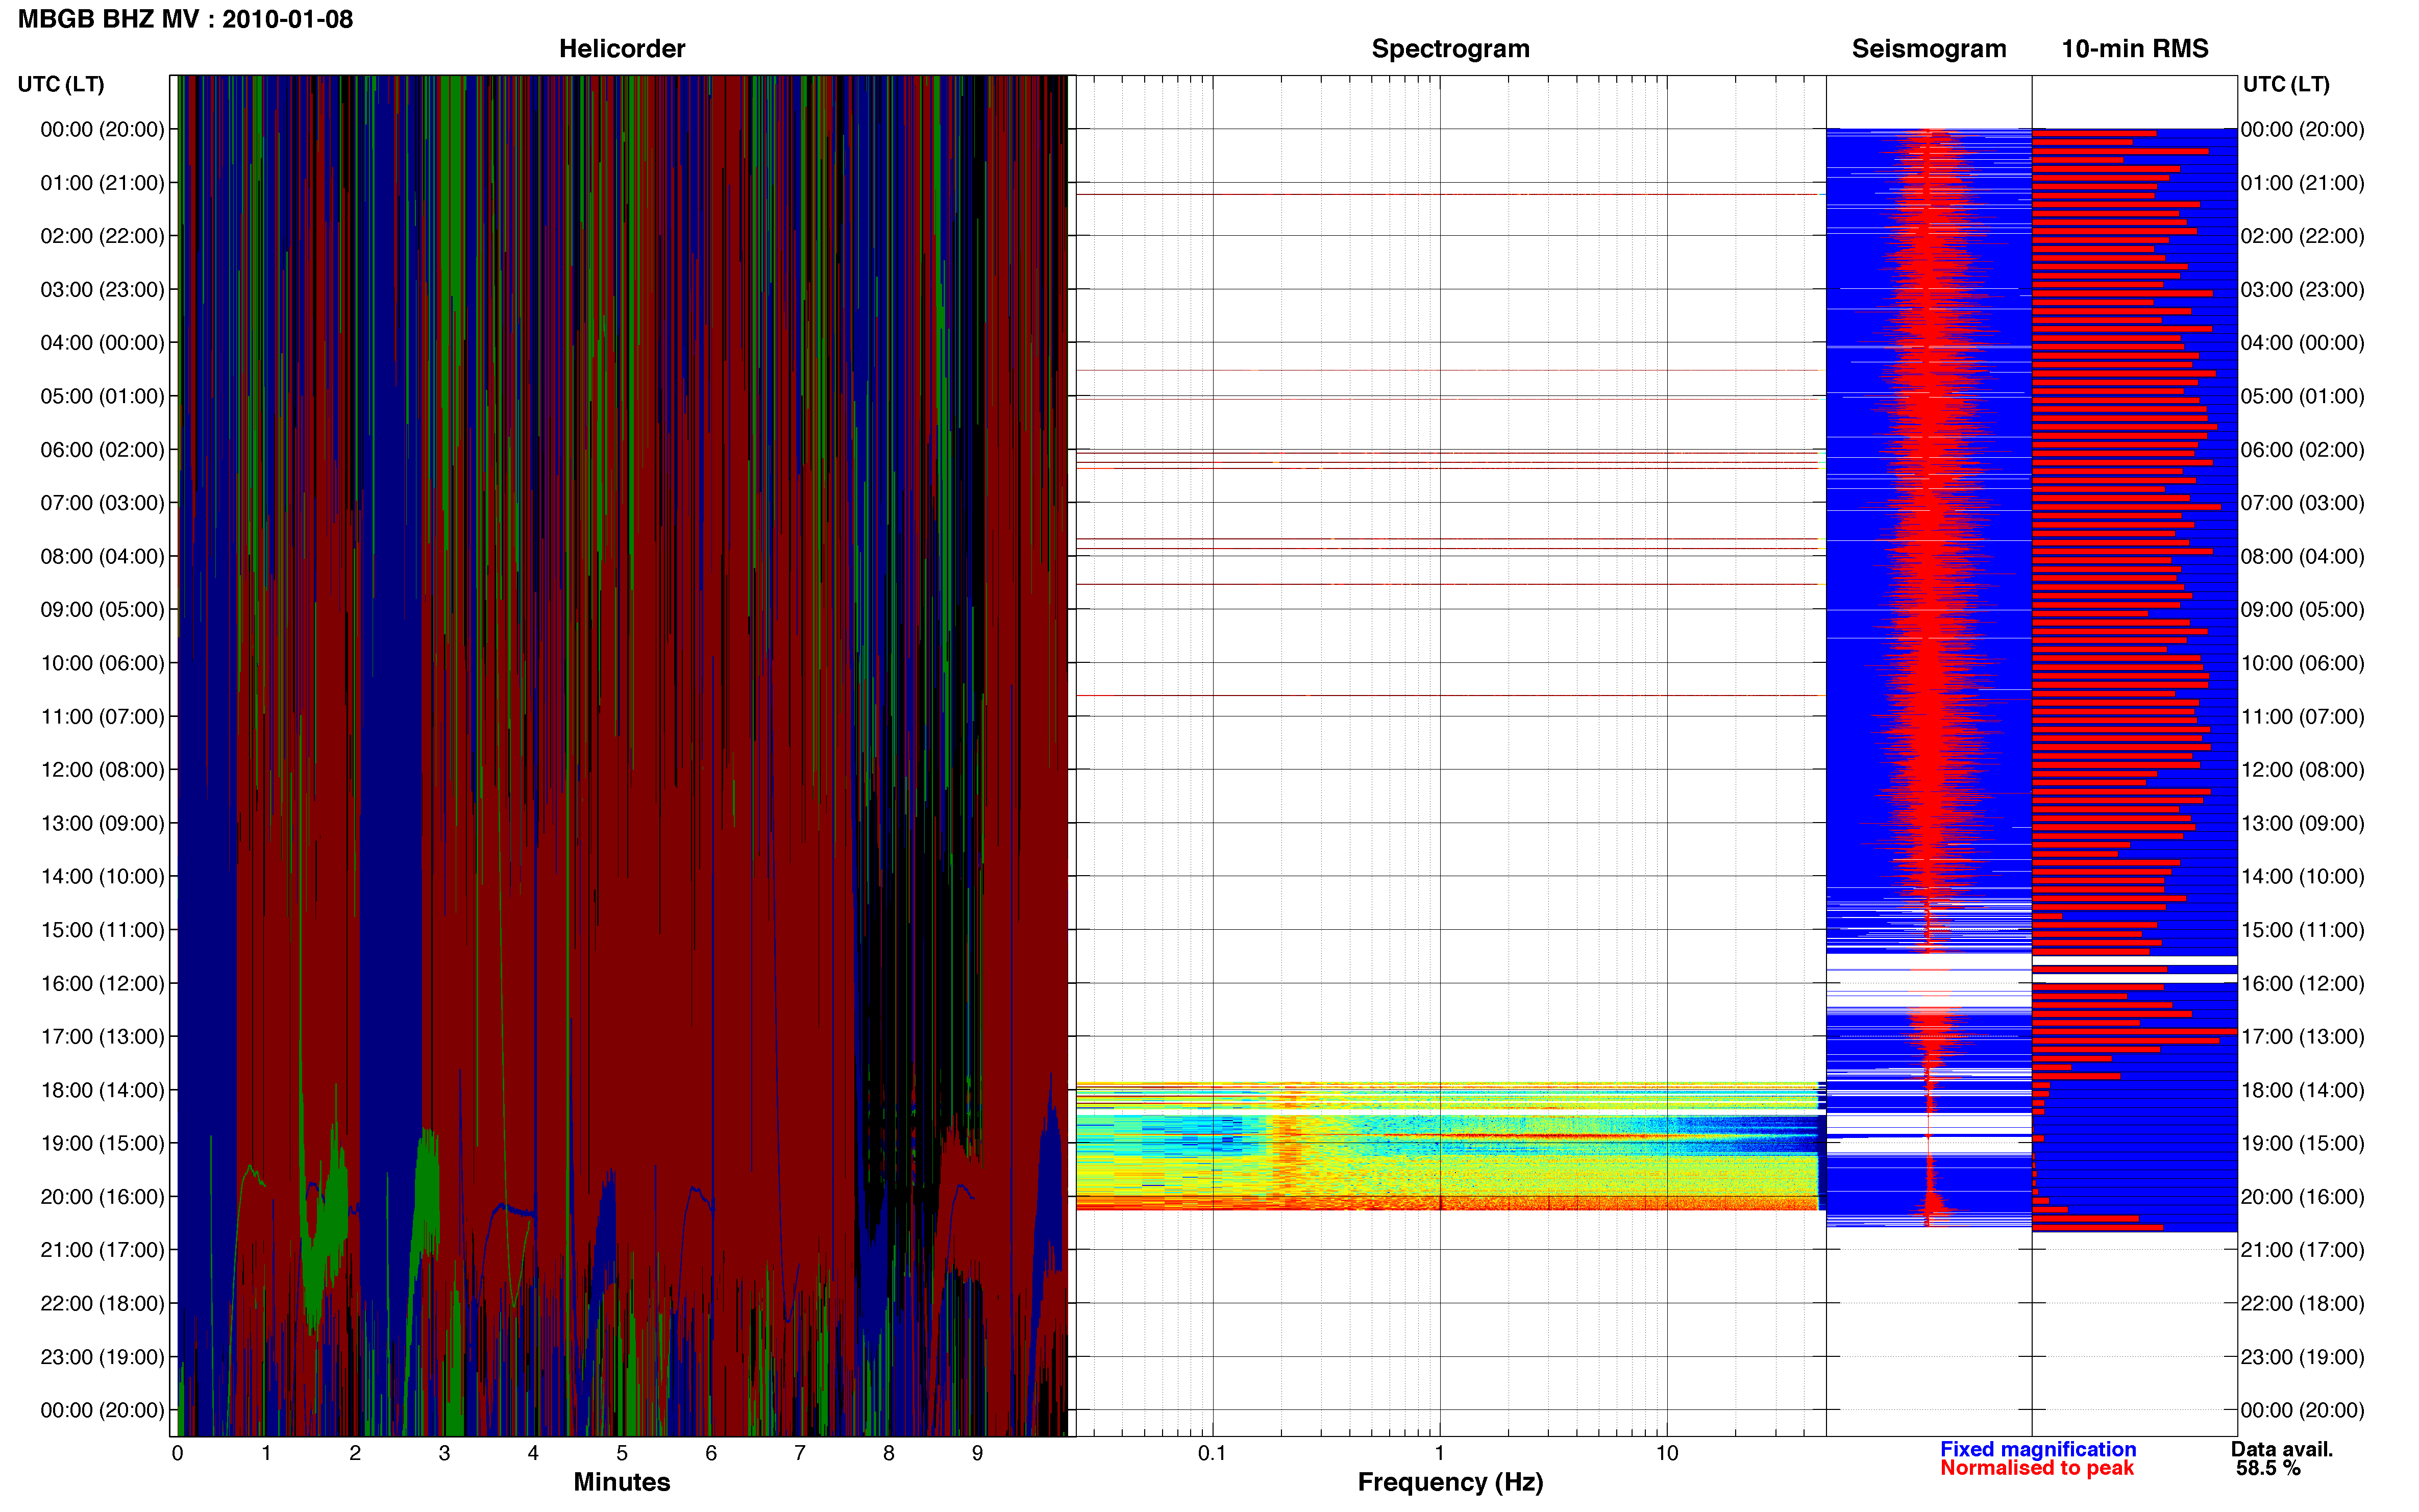Click right time label '19:00 (15:00)'
The height and width of the screenshot is (1512, 2419).
pyautogui.click(x=2302, y=1143)
